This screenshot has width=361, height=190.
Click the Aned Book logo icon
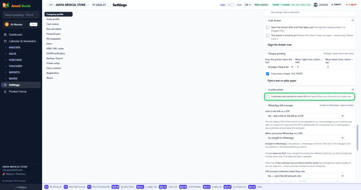(x=6, y=5)
